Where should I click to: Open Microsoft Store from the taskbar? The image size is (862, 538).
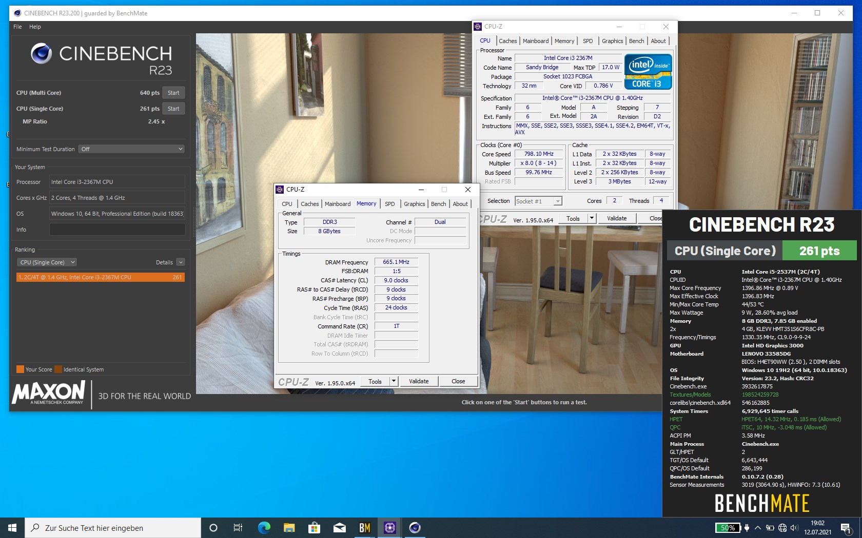click(314, 528)
